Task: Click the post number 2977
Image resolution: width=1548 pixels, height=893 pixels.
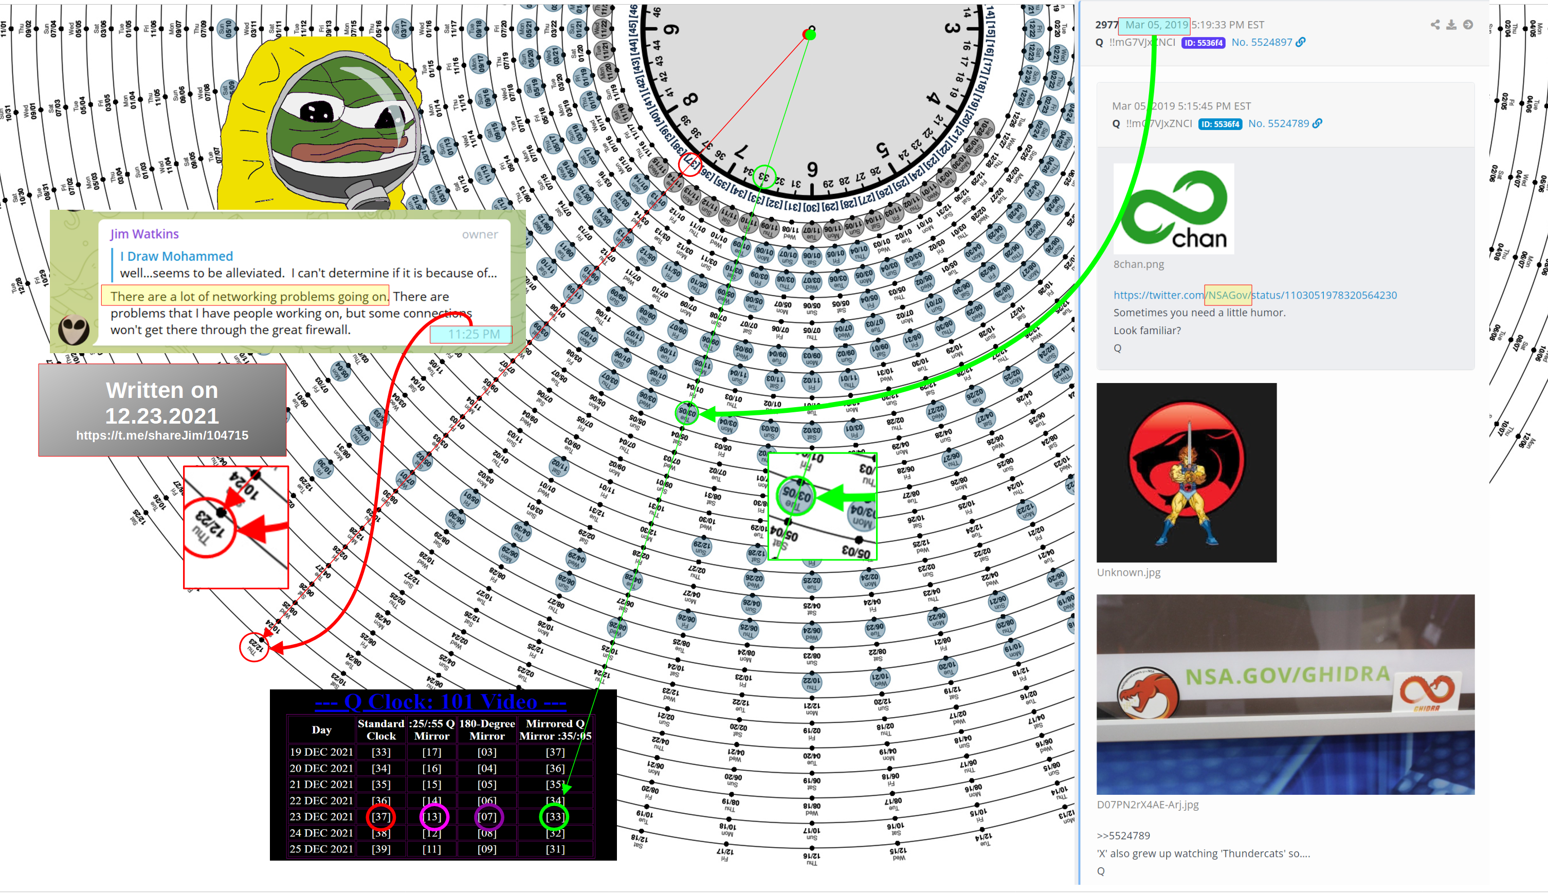Action: coord(1106,25)
